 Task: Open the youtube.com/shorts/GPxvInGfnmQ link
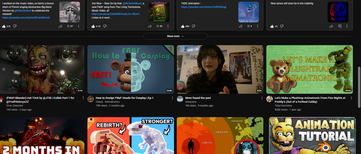26,18
